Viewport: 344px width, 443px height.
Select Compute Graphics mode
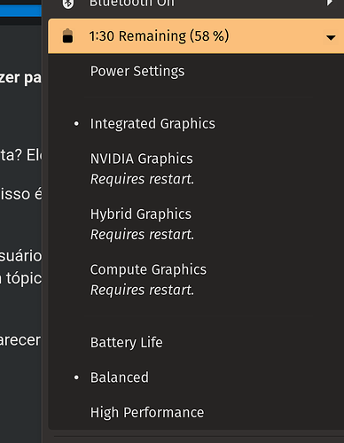[x=148, y=269]
